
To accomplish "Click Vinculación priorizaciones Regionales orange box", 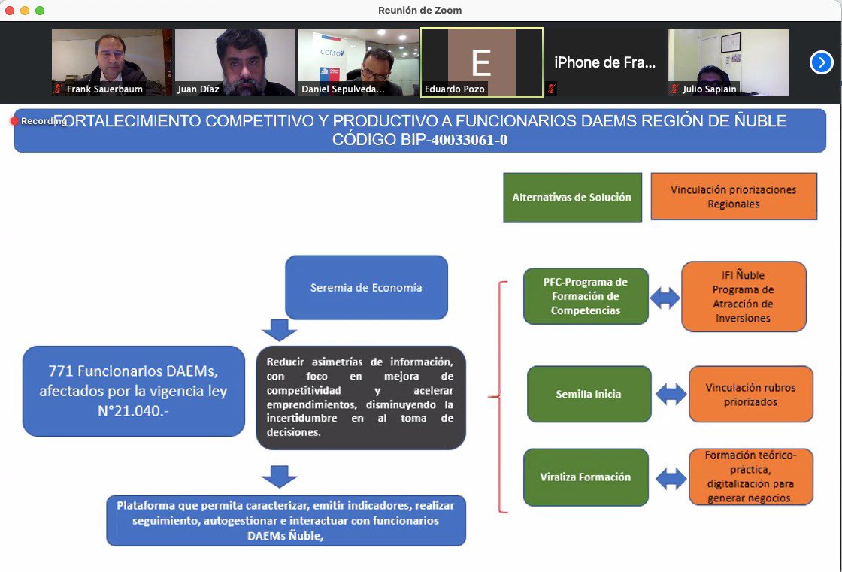I will (x=734, y=197).
